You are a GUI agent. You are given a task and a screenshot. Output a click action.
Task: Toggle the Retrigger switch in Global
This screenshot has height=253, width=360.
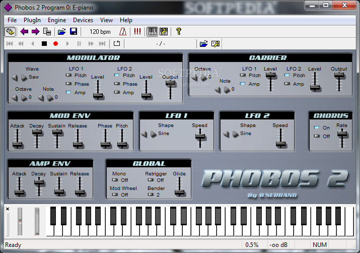click(x=151, y=180)
